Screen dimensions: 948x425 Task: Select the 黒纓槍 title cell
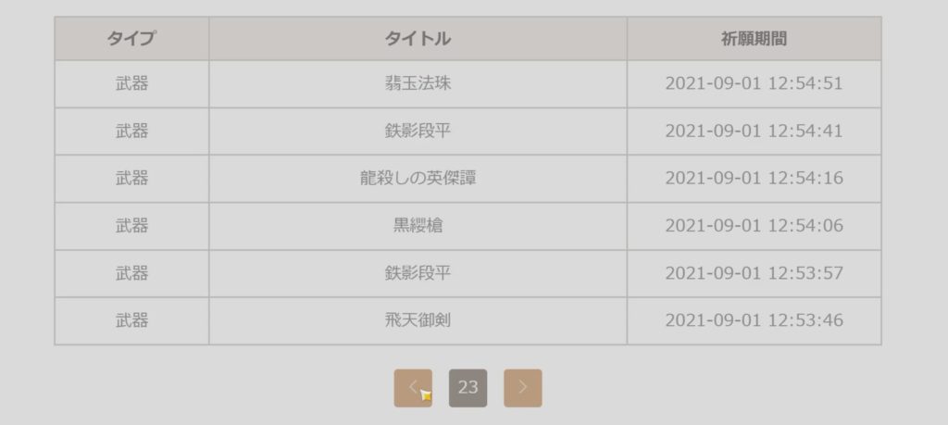[418, 226]
